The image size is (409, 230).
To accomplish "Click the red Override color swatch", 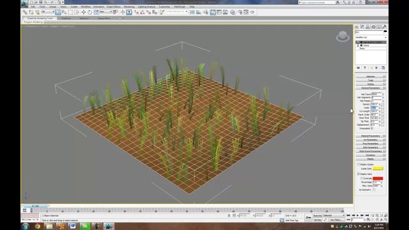I will pyautogui.click(x=378, y=178).
